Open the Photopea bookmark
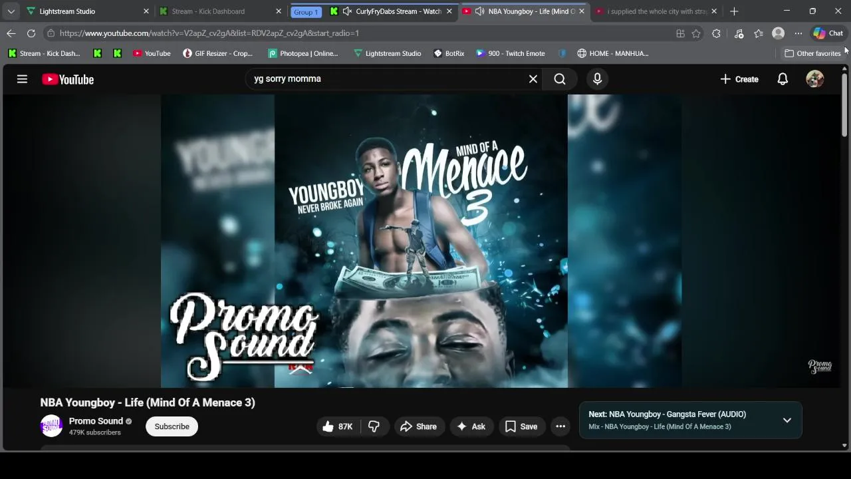Image resolution: width=851 pixels, height=479 pixels. coord(303,53)
